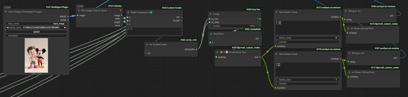Viewport: 408px width, 97px height.
Task: Click the #166 Easy-Use node badge
Action: click(x=253, y=9)
